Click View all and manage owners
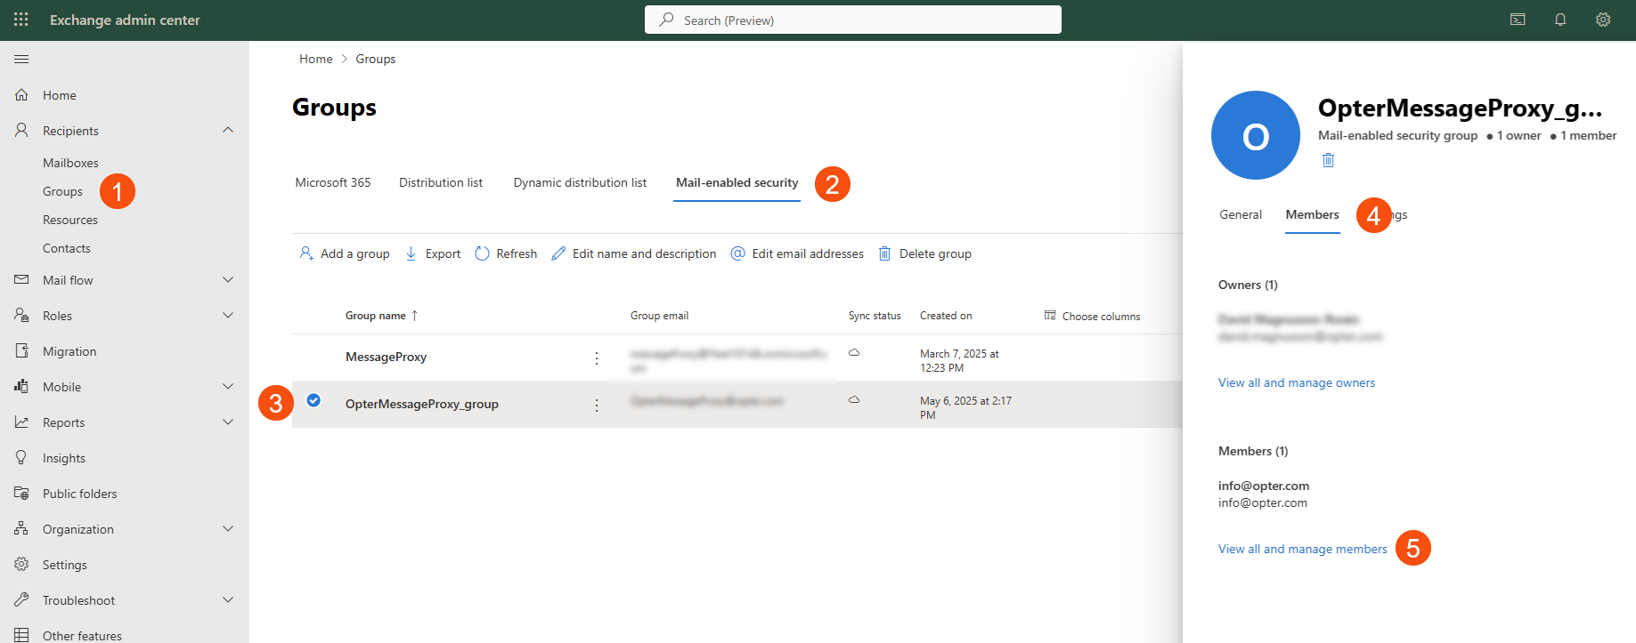 pyautogui.click(x=1296, y=382)
